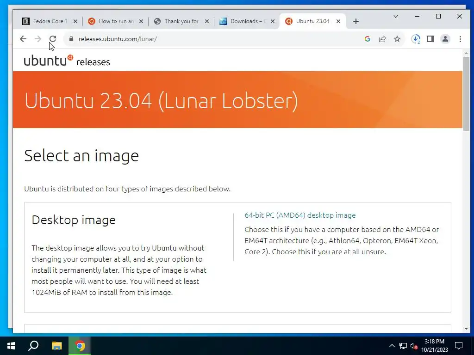This screenshot has width=474, height=355.
Task: Open the Chrome profile avatar menu
Action: pyautogui.click(x=445, y=39)
